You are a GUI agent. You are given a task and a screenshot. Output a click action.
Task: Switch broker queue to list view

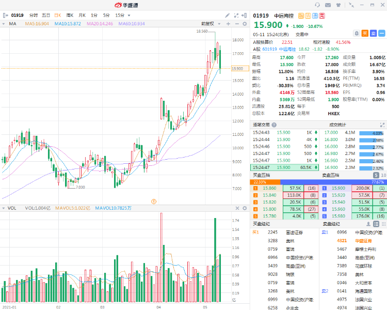pos(376,224)
